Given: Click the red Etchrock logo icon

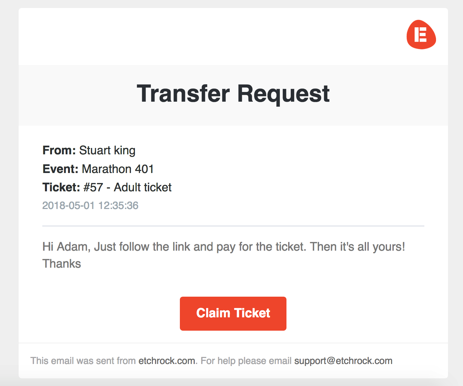Looking at the screenshot, I should pyautogui.click(x=421, y=35).
